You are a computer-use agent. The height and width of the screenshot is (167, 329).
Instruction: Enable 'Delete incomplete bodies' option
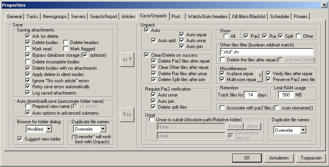28,62
